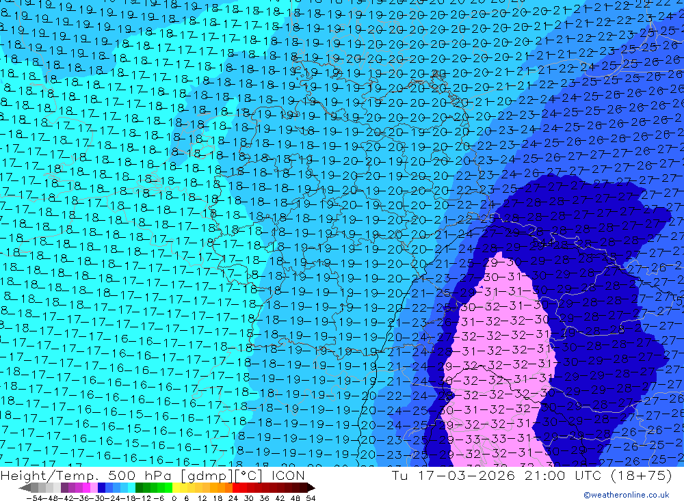
Task: Pick the dark blue legend swatch above -30
Action: [x=101, y=487]
